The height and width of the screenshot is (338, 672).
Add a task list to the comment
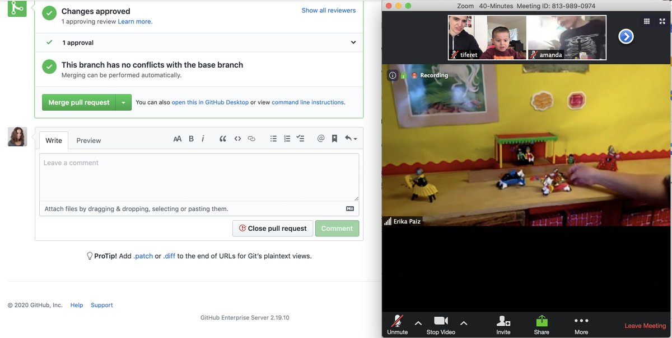[301, 138]
